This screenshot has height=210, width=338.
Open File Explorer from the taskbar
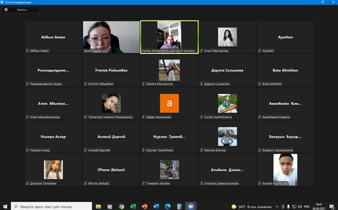[98, 207]
